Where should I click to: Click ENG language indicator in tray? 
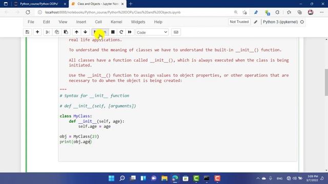(x=279, y=178)
